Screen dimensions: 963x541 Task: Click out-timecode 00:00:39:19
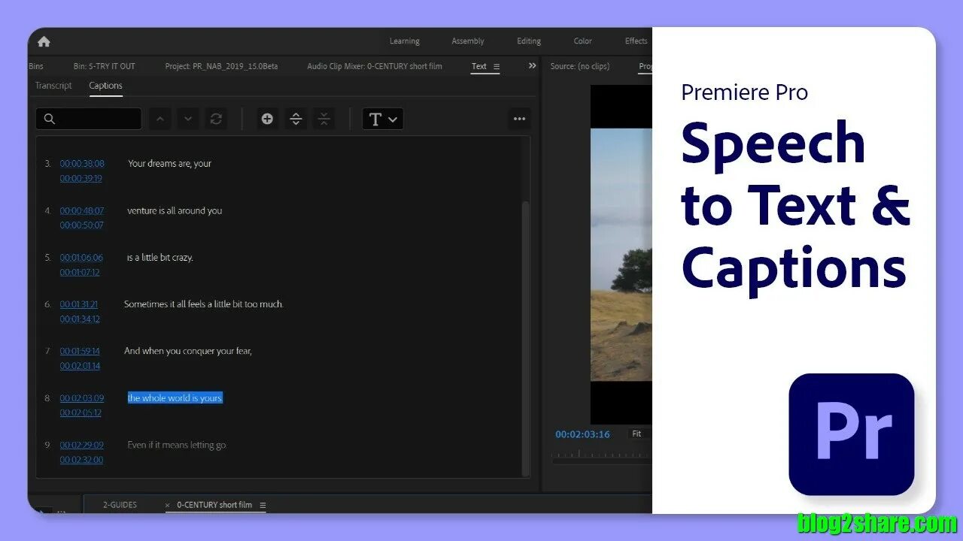pyautogui.click(x=81, y=179)
